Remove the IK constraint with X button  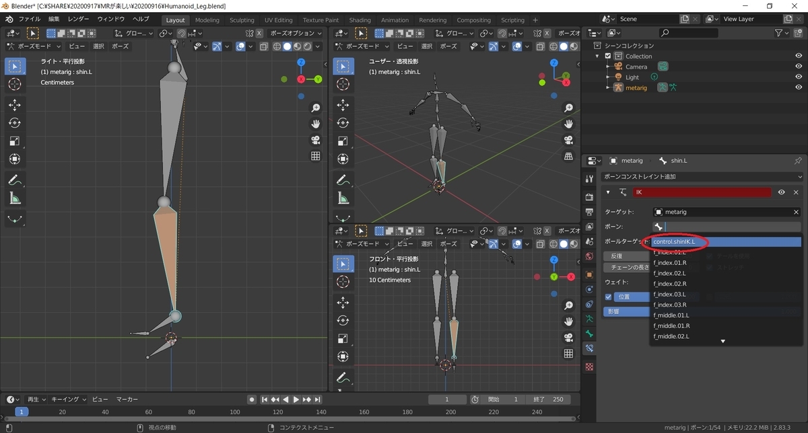pos(796,192)
